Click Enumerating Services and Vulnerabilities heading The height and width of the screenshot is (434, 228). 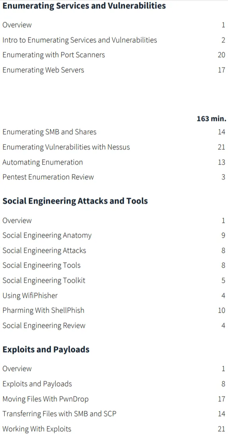[84, 6]
